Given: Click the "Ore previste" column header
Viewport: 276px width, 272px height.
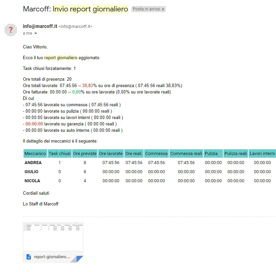Looking at the screenshot, I should [x=85, y=154].
